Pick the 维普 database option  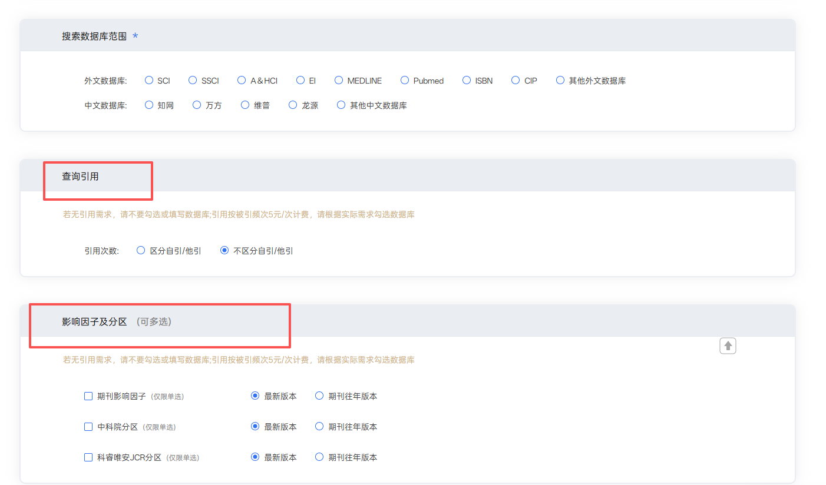[245, 105]
